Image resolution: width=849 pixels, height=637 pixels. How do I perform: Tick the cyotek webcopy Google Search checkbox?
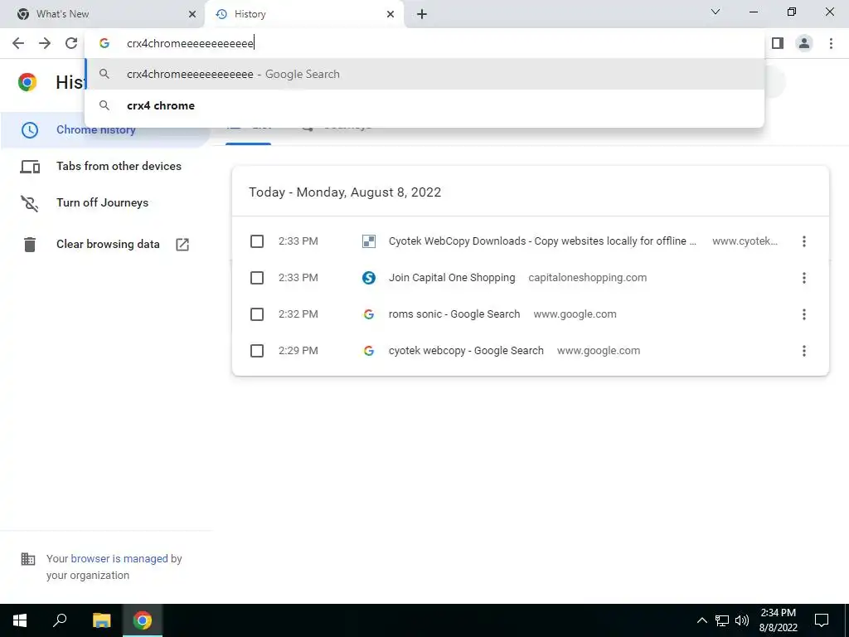point(257,351)
